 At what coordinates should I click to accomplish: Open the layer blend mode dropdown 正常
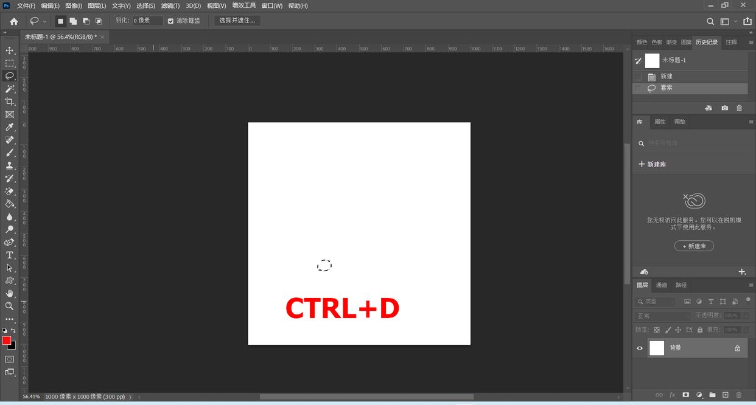click(x=663, y=316)
